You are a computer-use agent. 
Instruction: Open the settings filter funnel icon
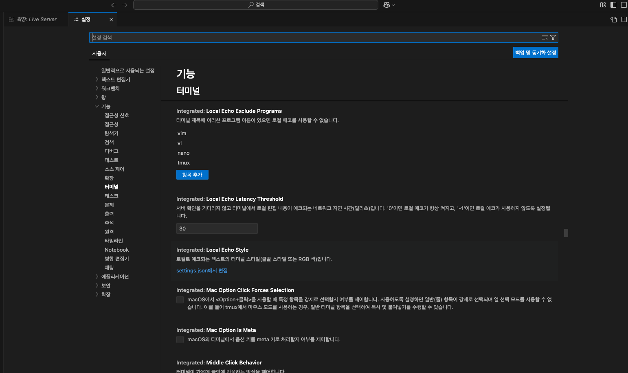click(x=553, y=37)
